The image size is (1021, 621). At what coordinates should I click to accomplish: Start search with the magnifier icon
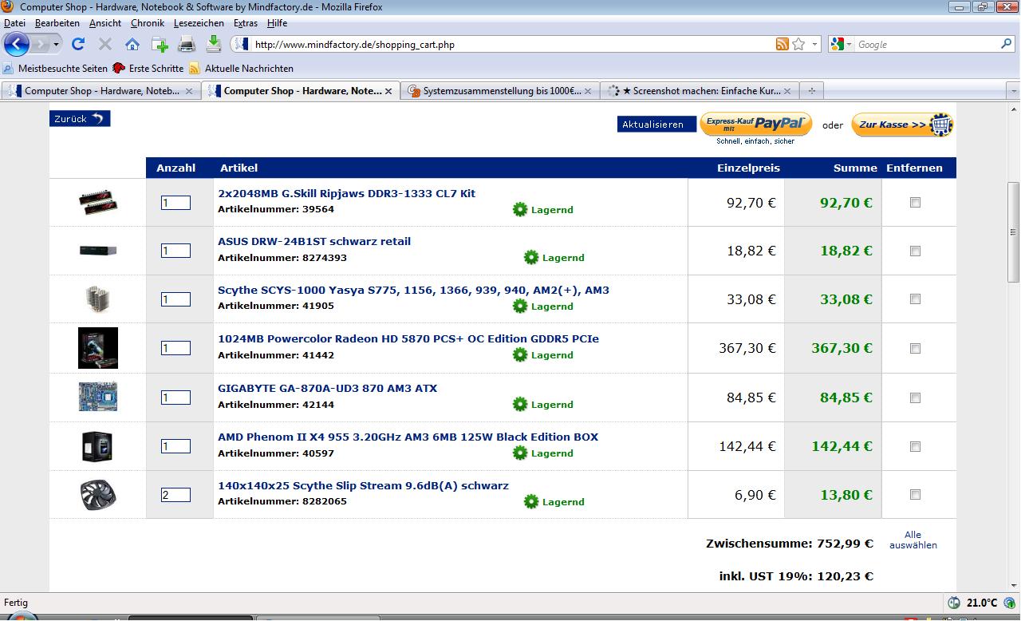[x=1006, y=44]
